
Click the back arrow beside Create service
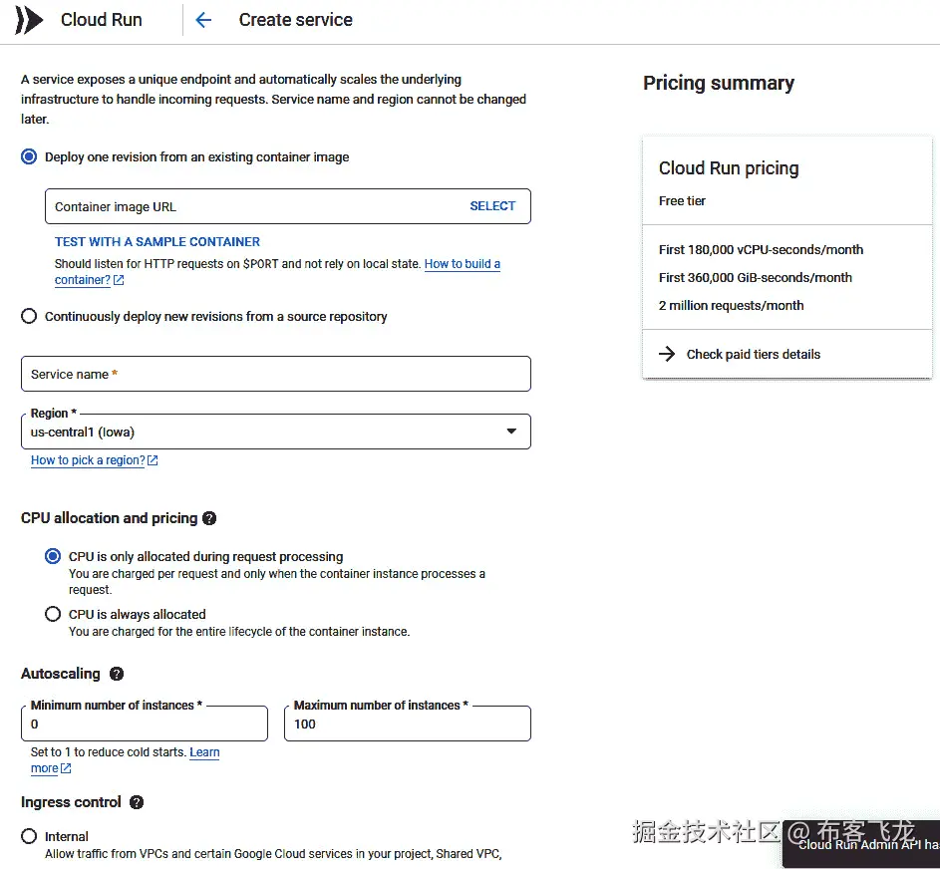[203, 19]
